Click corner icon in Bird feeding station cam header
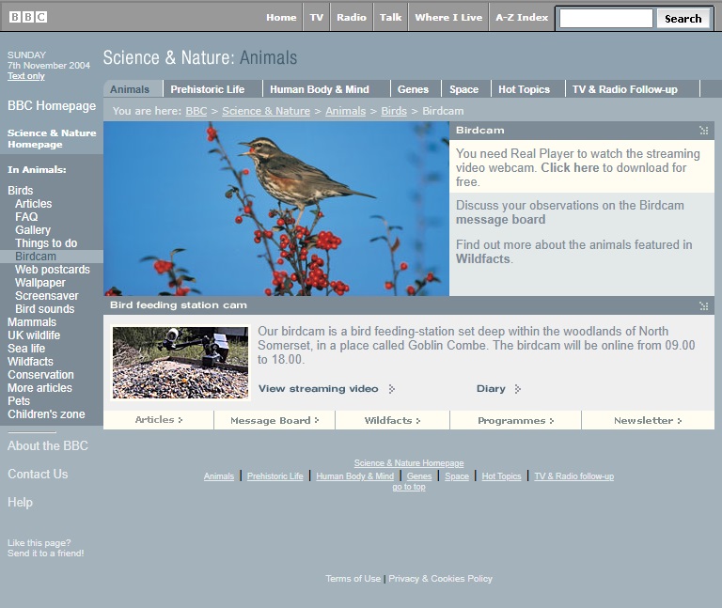Screen dimensions: 722x608 (703, 305)
